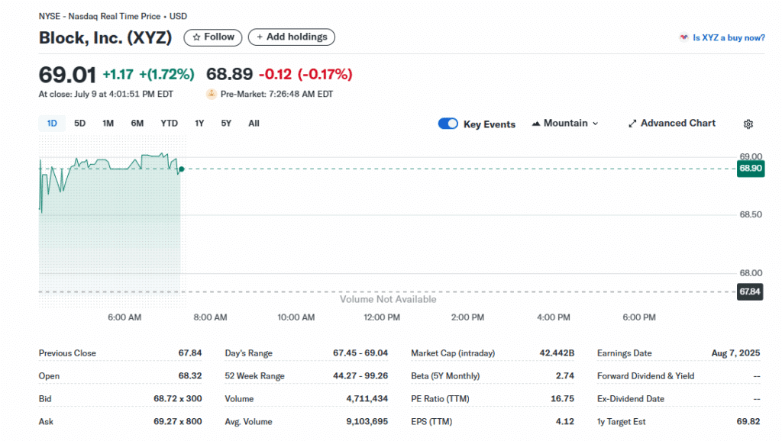Click the Open value 68.32

(190, 375)
